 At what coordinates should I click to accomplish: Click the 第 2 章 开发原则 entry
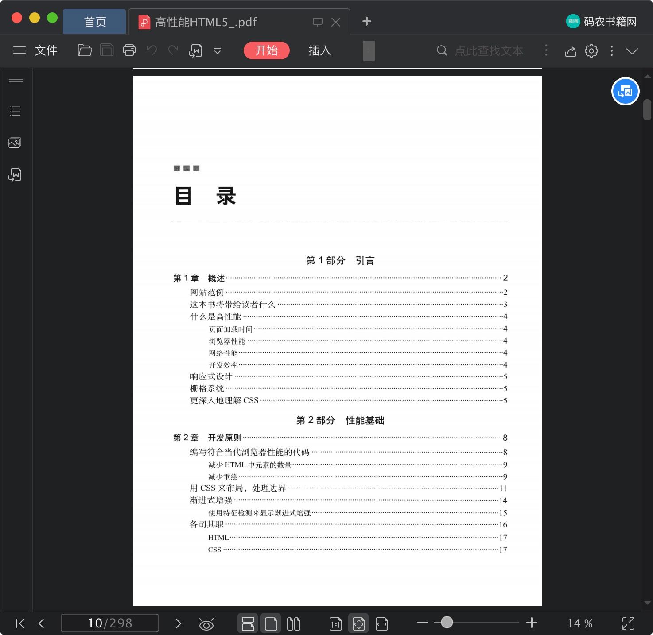pos(340,438)
